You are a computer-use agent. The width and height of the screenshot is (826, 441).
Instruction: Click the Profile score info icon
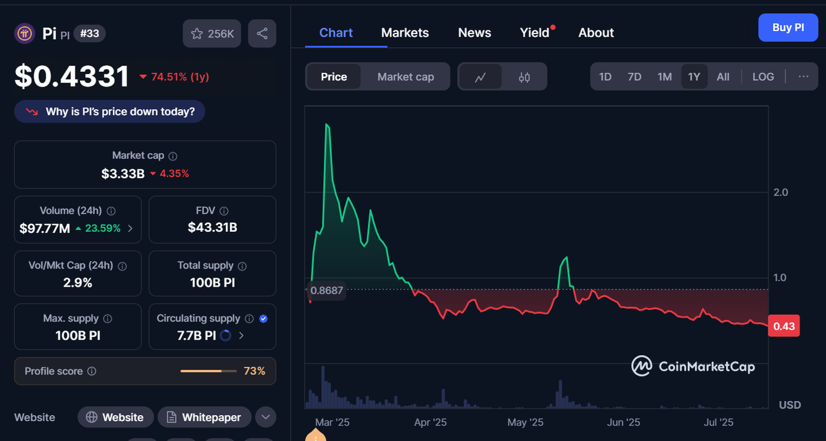click(92, 371)
